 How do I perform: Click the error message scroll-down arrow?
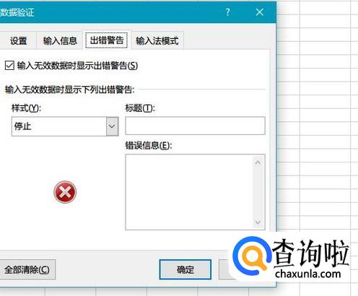pos(258,222)
